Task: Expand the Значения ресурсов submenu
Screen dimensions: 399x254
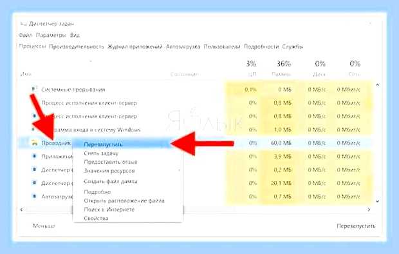Action: [127, 171]
